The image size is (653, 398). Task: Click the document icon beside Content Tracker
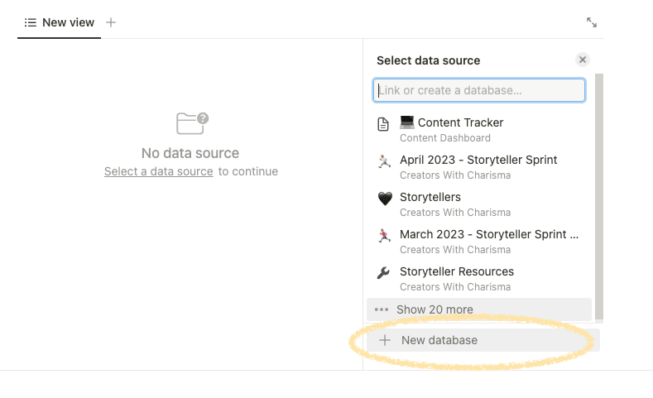383,124
